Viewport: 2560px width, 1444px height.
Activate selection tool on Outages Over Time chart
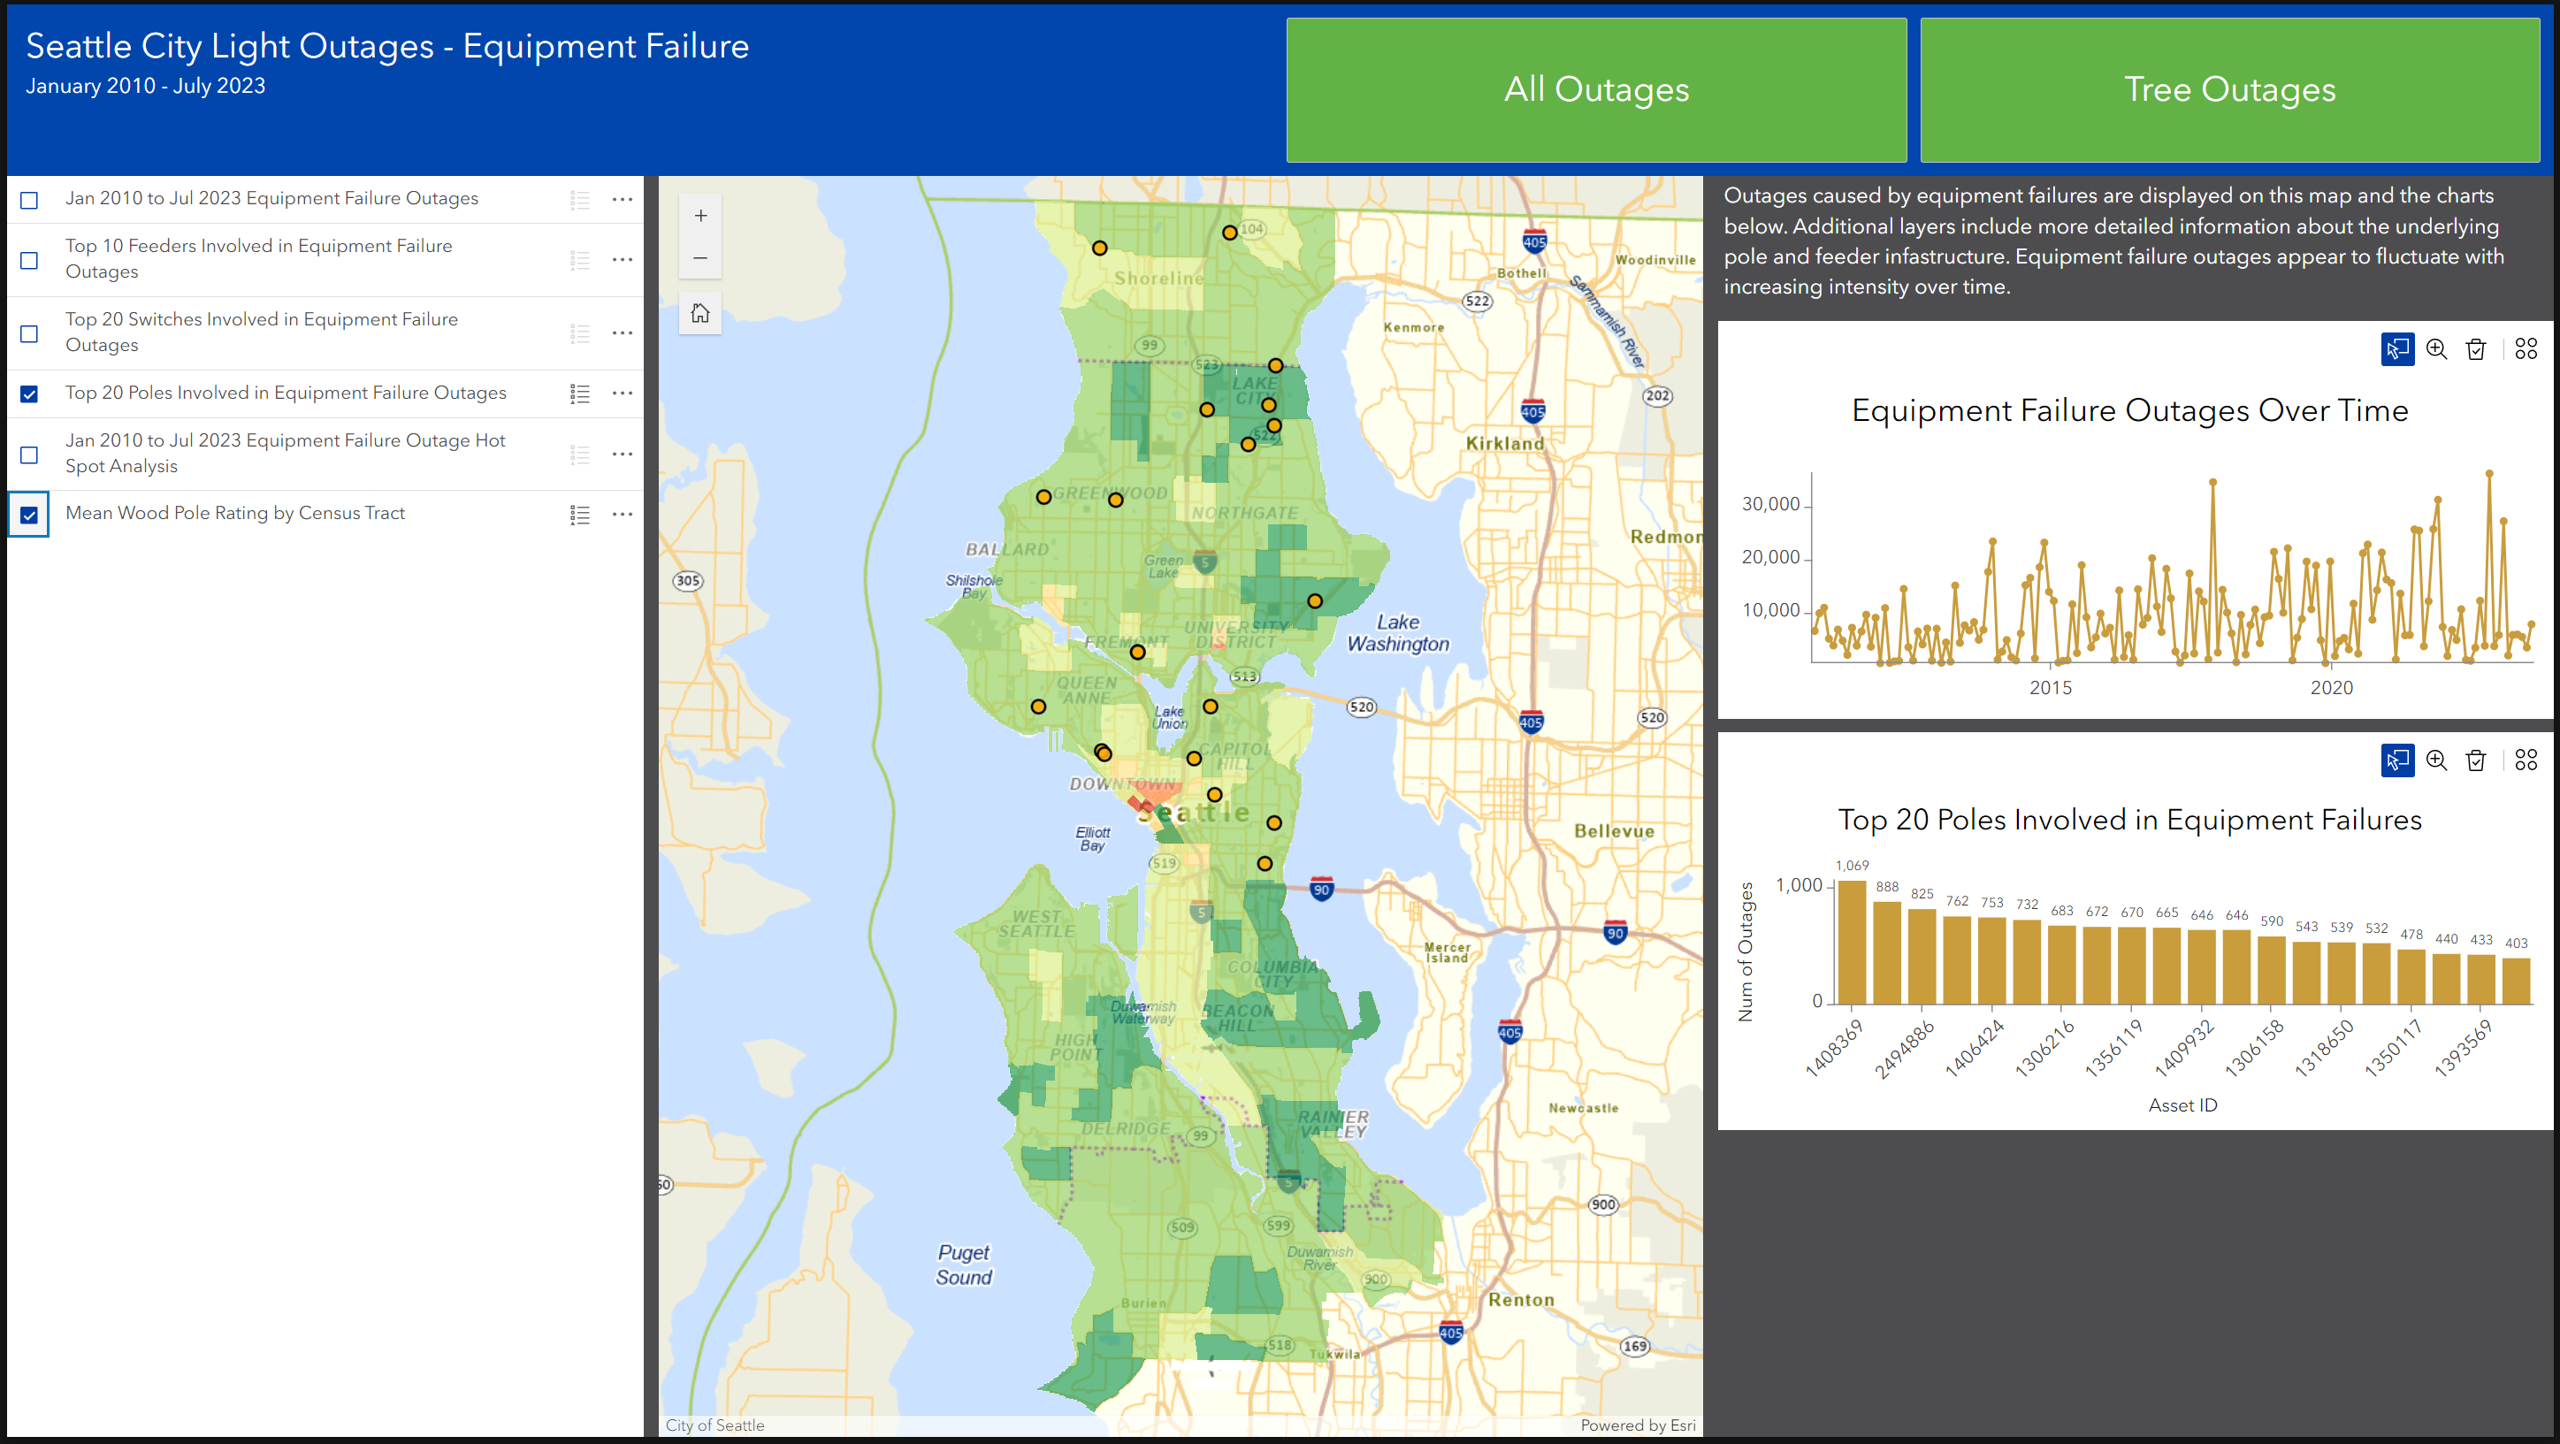2396,348
